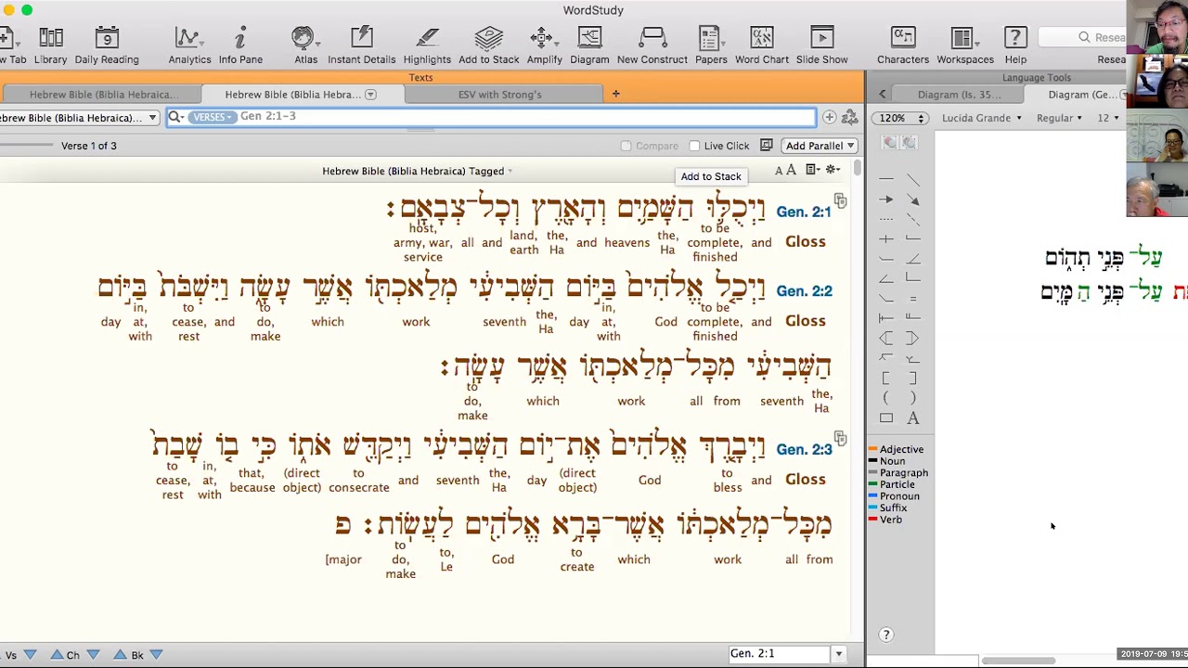Open the Diagram toolbar icon
The width and height of the screenshot is (1188, 668).
pos(589,45)
